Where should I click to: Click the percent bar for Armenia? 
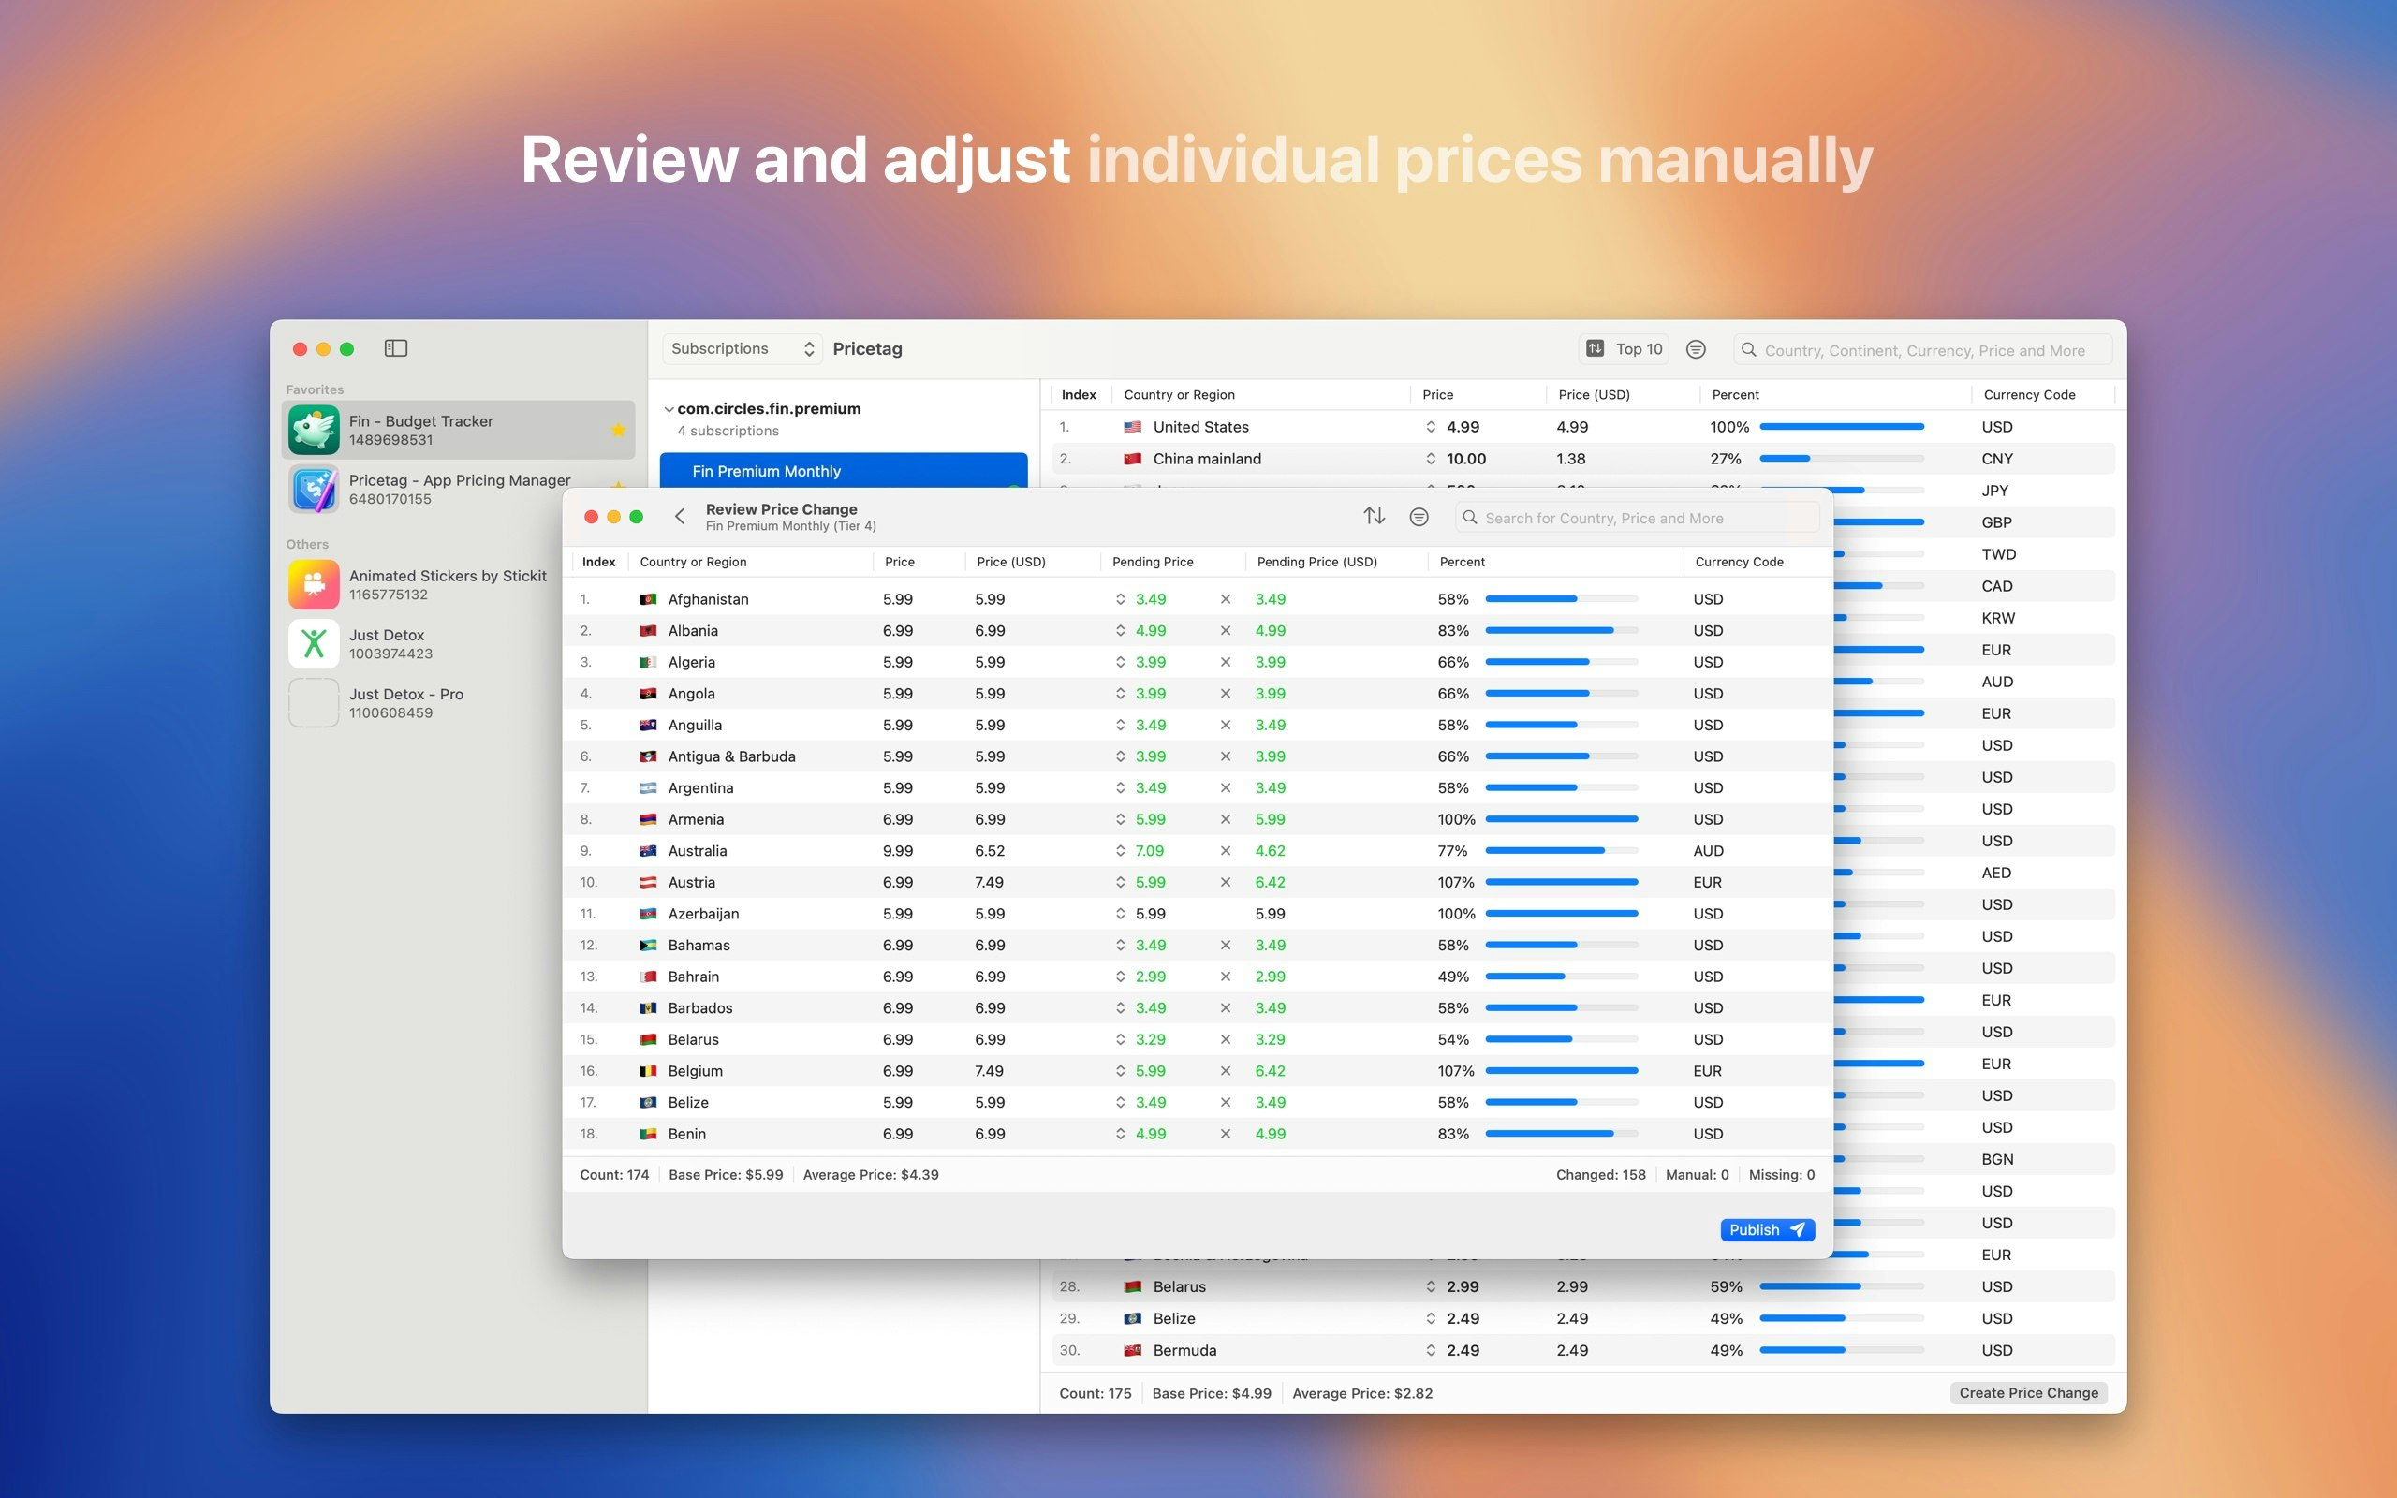(x=1561, y=819)
